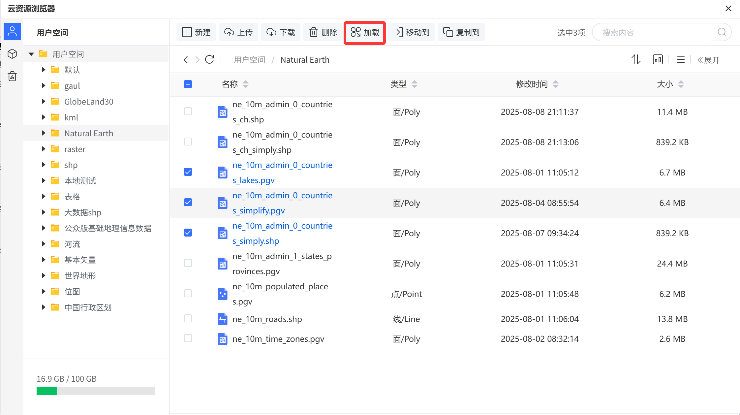Image resolution: width=740 pixels, height=415 pixels.
Task: Select the raster folder in the tree
Action: tap(75, 149)
